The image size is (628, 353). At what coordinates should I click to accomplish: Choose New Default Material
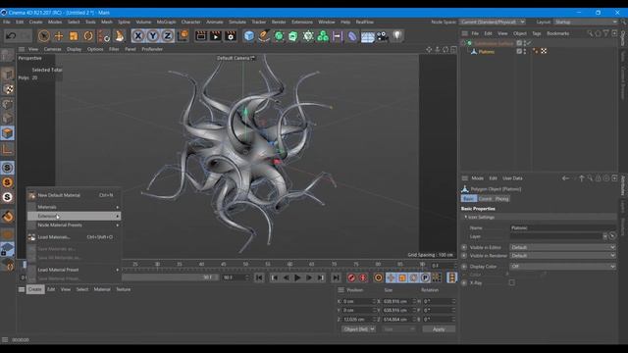[x=74, y=195]
